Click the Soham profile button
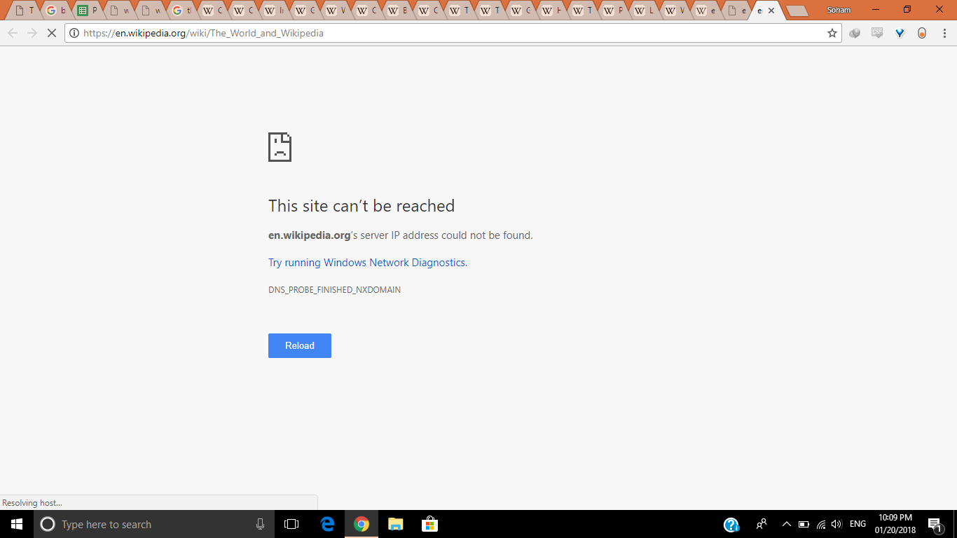Screen dimensions: 957x538 838,11
